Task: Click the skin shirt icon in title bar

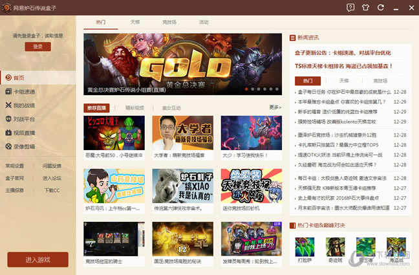Action: point(367,7)
